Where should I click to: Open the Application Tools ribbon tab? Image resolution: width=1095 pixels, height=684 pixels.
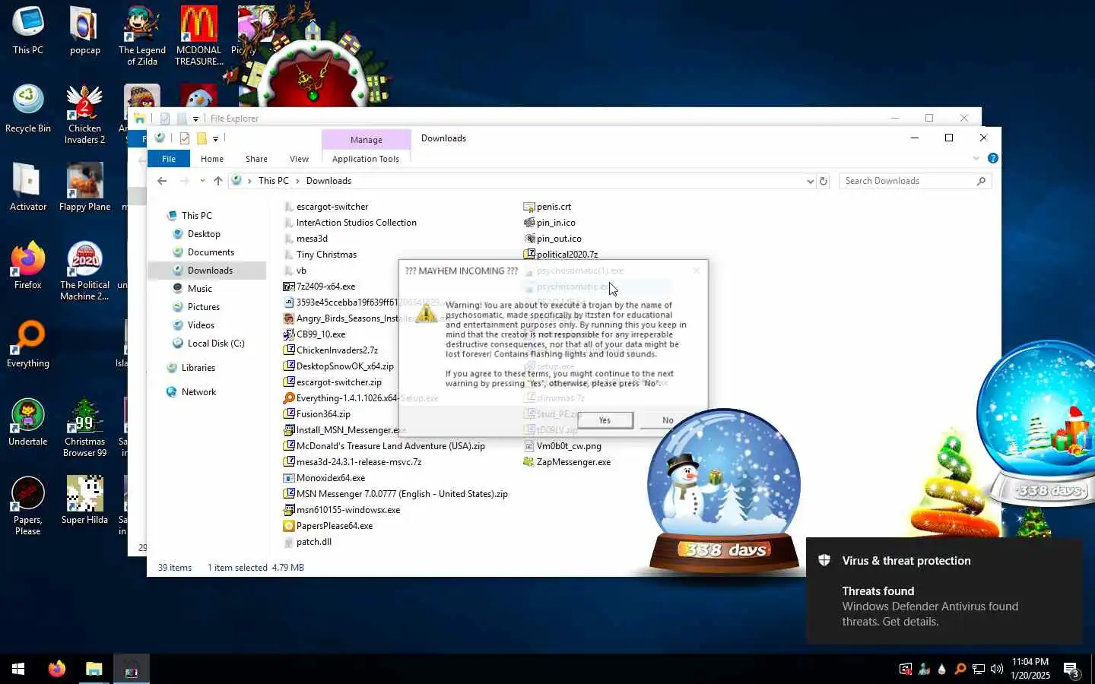point(366,159)
